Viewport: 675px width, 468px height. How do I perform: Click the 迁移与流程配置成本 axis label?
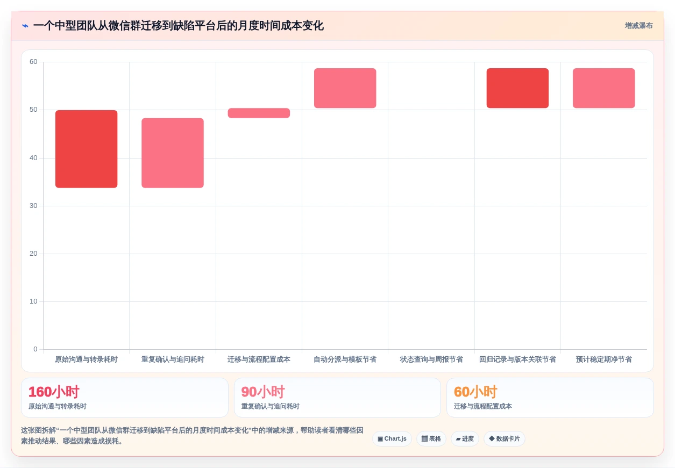click(259, 359)
